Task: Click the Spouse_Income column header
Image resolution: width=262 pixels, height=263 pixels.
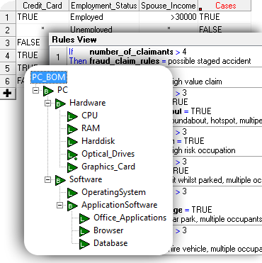Action: point(169,6)
